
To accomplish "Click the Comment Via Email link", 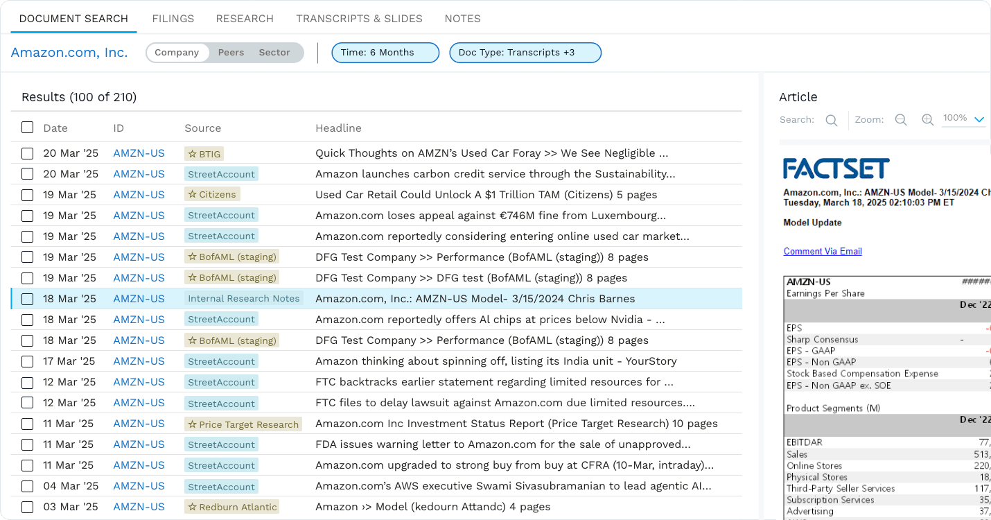I will [x=823, y=251].
